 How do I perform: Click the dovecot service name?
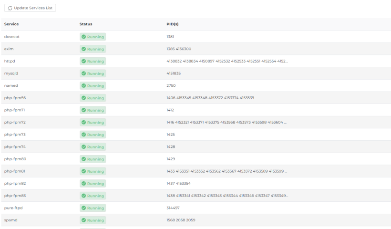point(12,37)
